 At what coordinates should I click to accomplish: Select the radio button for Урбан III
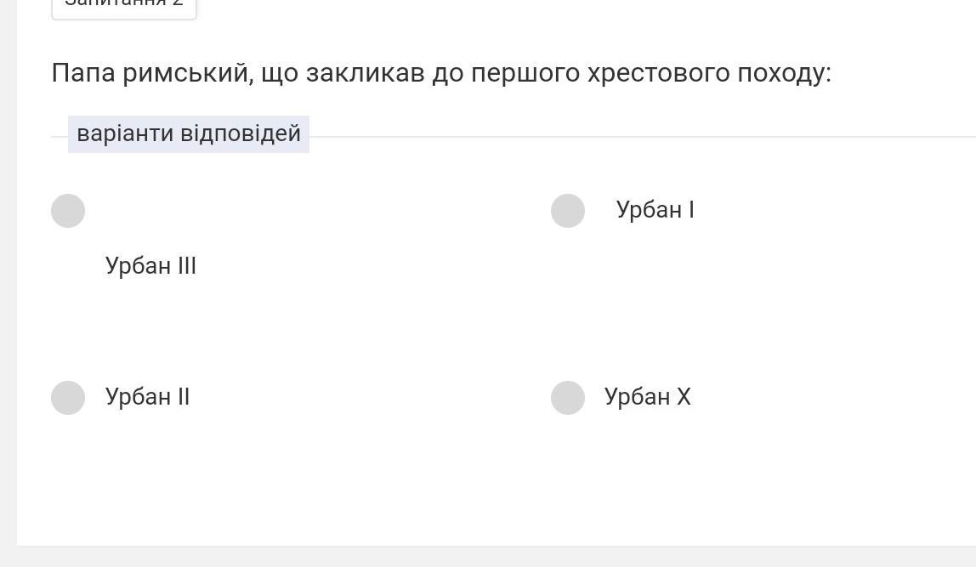(x=68, y=211)
